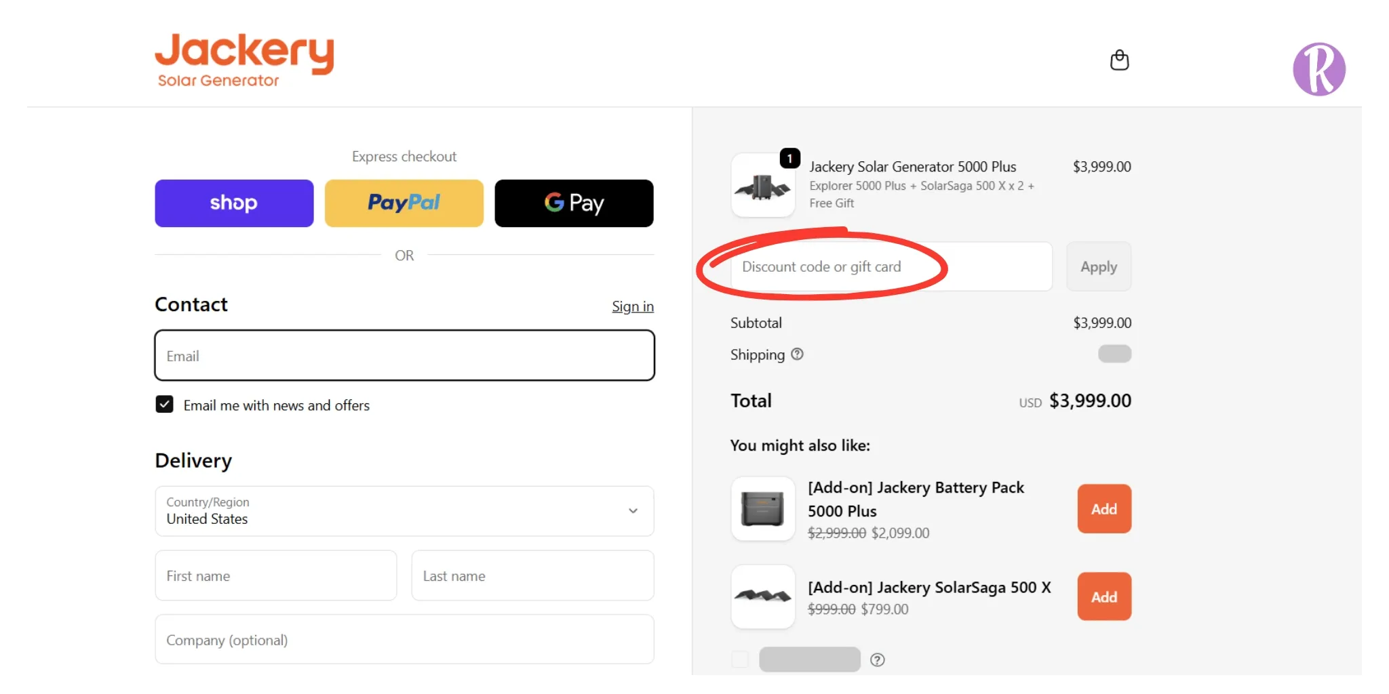Click the Last name field

532,575
